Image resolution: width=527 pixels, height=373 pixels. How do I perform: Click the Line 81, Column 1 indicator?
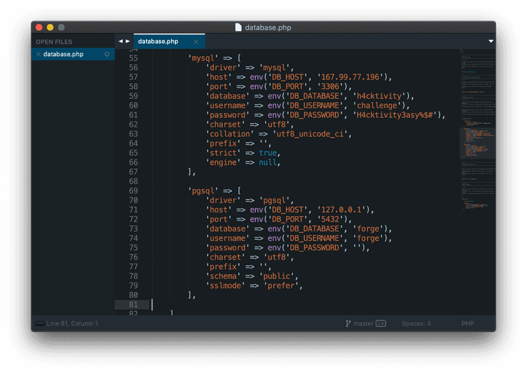[72, 323]
